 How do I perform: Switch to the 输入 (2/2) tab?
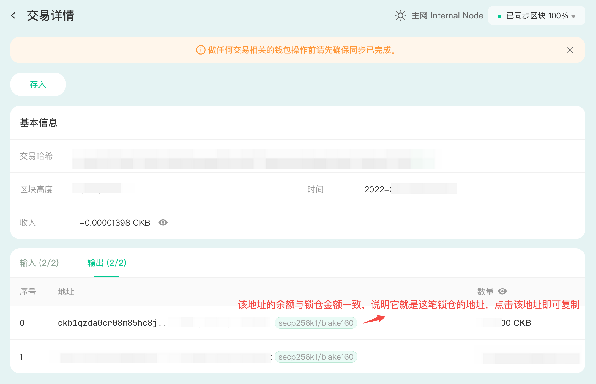pyautogui.click(x=39, y=263)
